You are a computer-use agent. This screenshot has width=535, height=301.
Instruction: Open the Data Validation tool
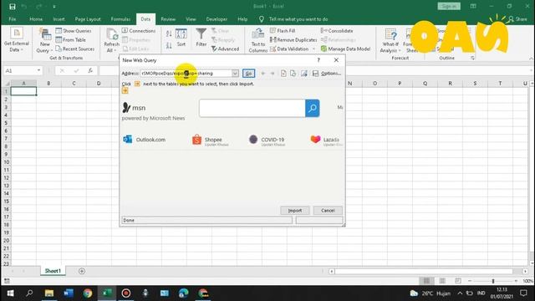click(x=289, y=49)
